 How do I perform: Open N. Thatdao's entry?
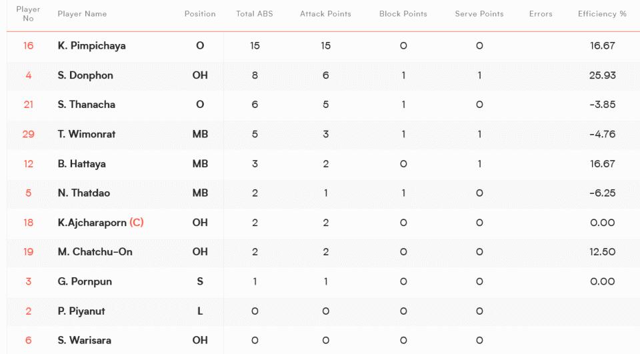[323, 193]
